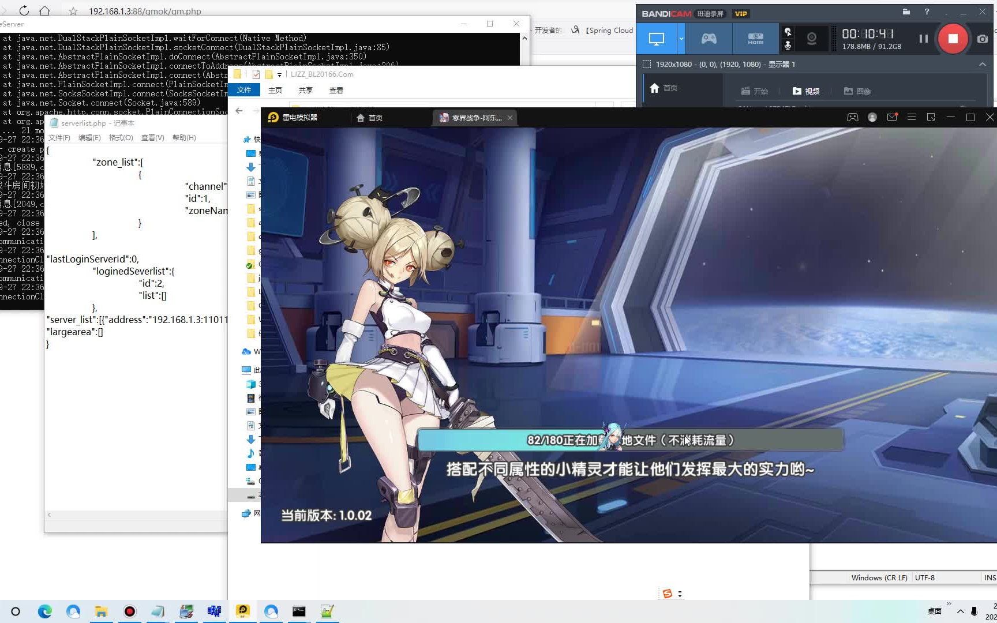997x623 pixels.
Task: Open Notepad 文件(F) menu
Action: click(x=59, y=138)
